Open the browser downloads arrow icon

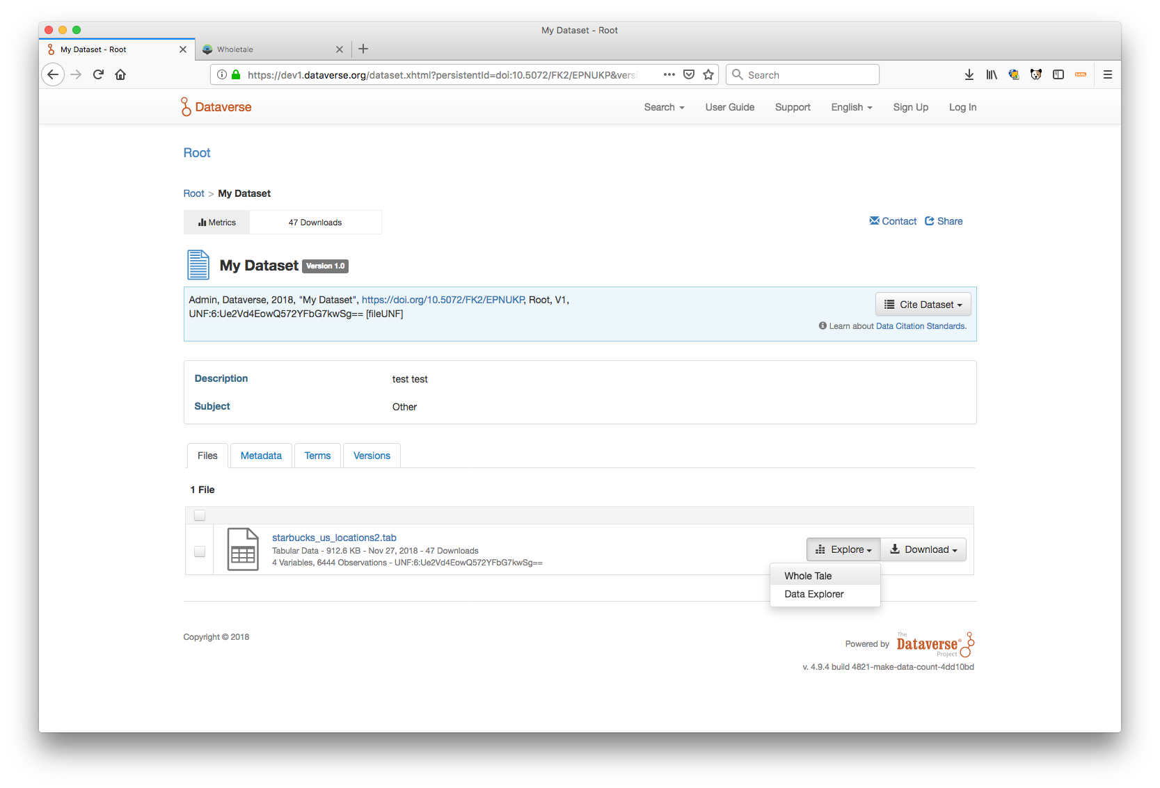click(969, 74)
